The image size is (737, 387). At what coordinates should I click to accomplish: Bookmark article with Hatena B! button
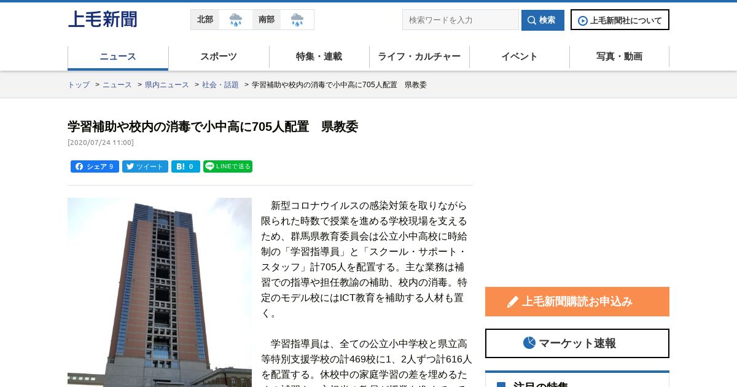(185, 166)
